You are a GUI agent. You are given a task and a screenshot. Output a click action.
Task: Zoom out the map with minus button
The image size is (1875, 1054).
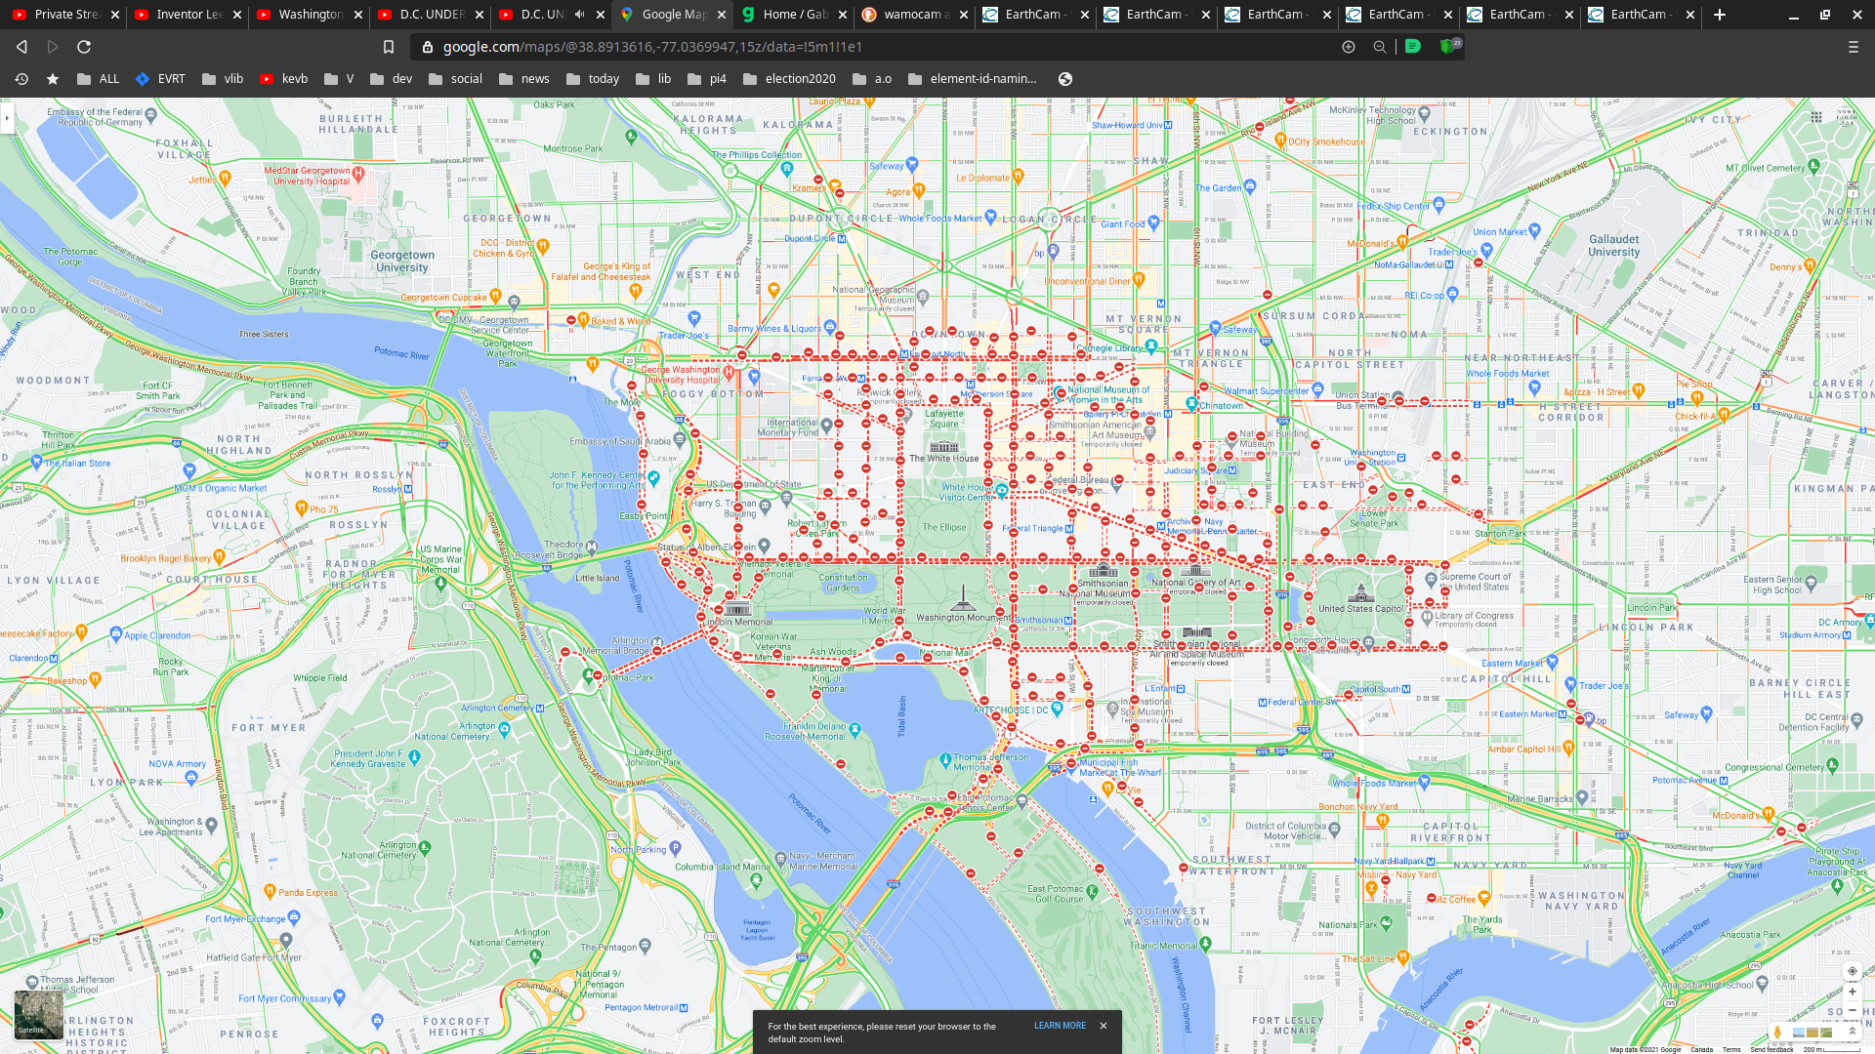[1852, 1010]
